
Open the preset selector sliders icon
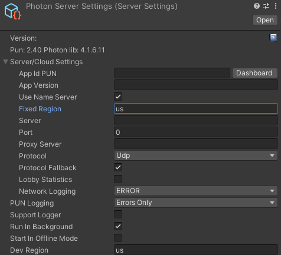[x=266, y=6]
